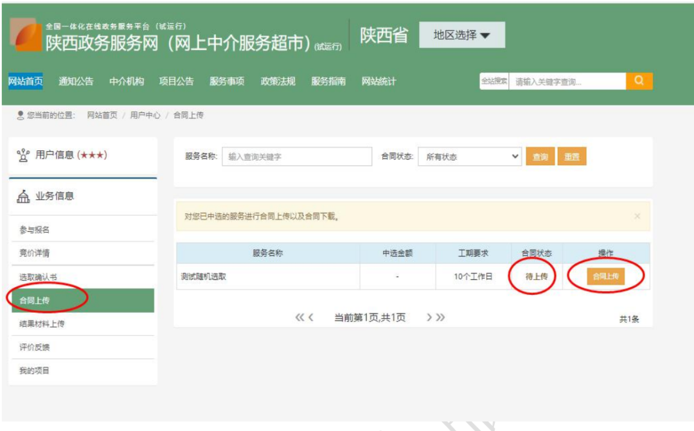Expand the 合同状态 所有状态 dropdown
The height and width of the screenshot is (431, 694).
470,157
